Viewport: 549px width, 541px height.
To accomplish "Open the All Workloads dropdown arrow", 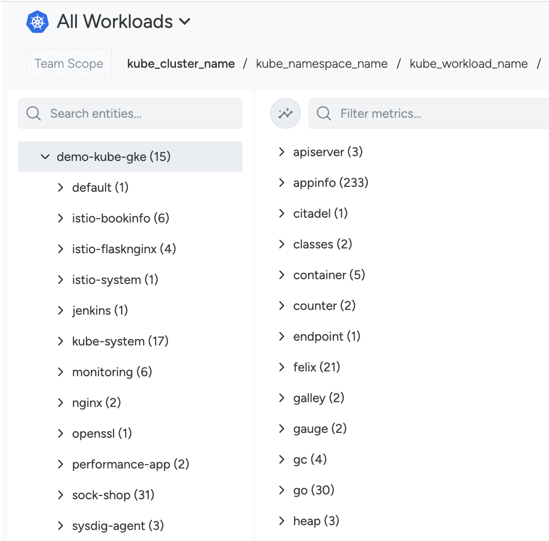I will click(x=185, y=22).
